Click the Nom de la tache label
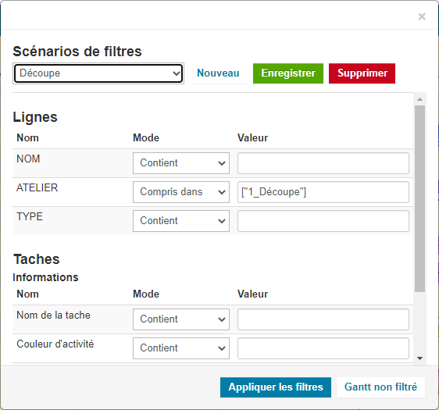This screenshot has height=410, width=439. pos(53,316)
